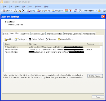Click the Outlook icon in title bar
Screen dimensions: 106x101
2,2
